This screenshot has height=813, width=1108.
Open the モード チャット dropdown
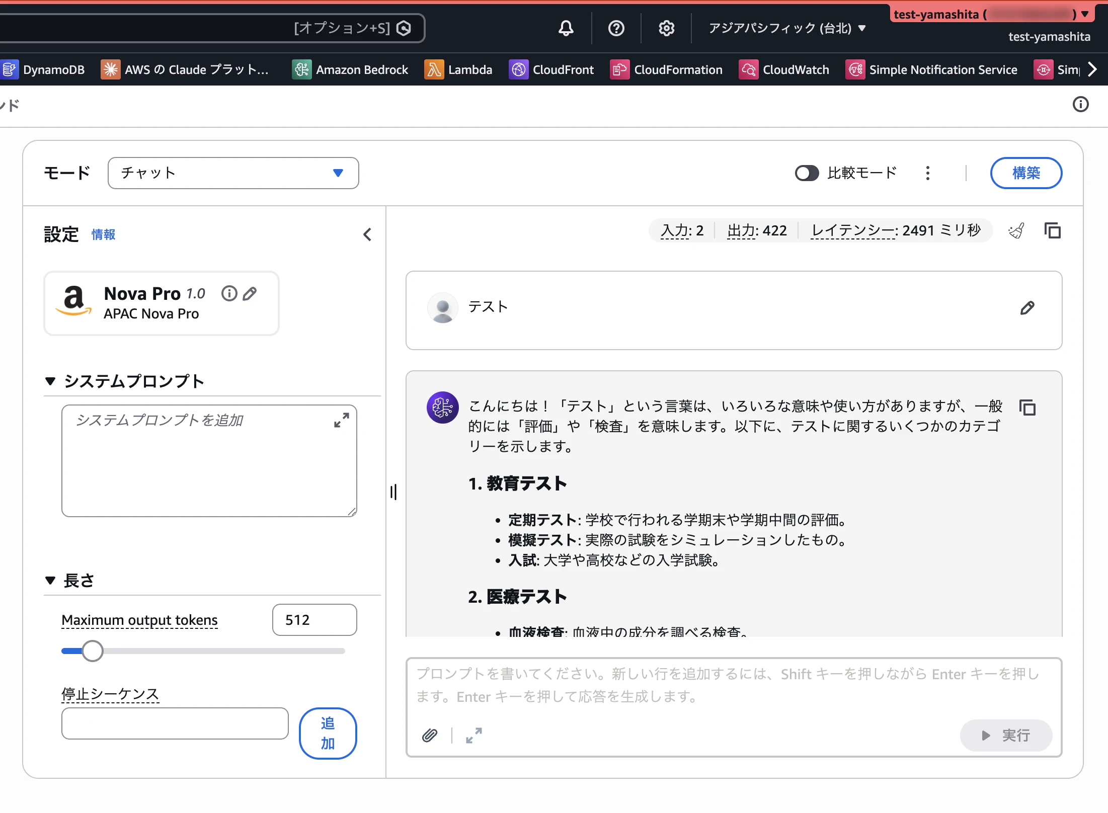point(233,173)
